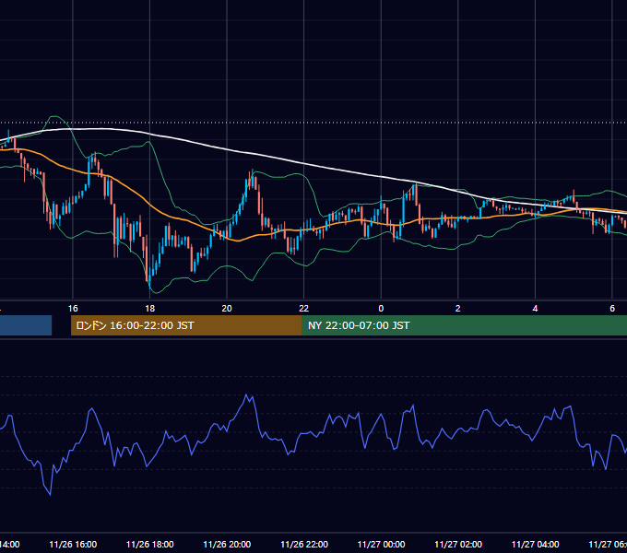The width and height of the screenshot is (627, 553).
Task: Select the NY 22:00-07:00 JST session bar
Action: pyautogui.click(x=464, y=325)
